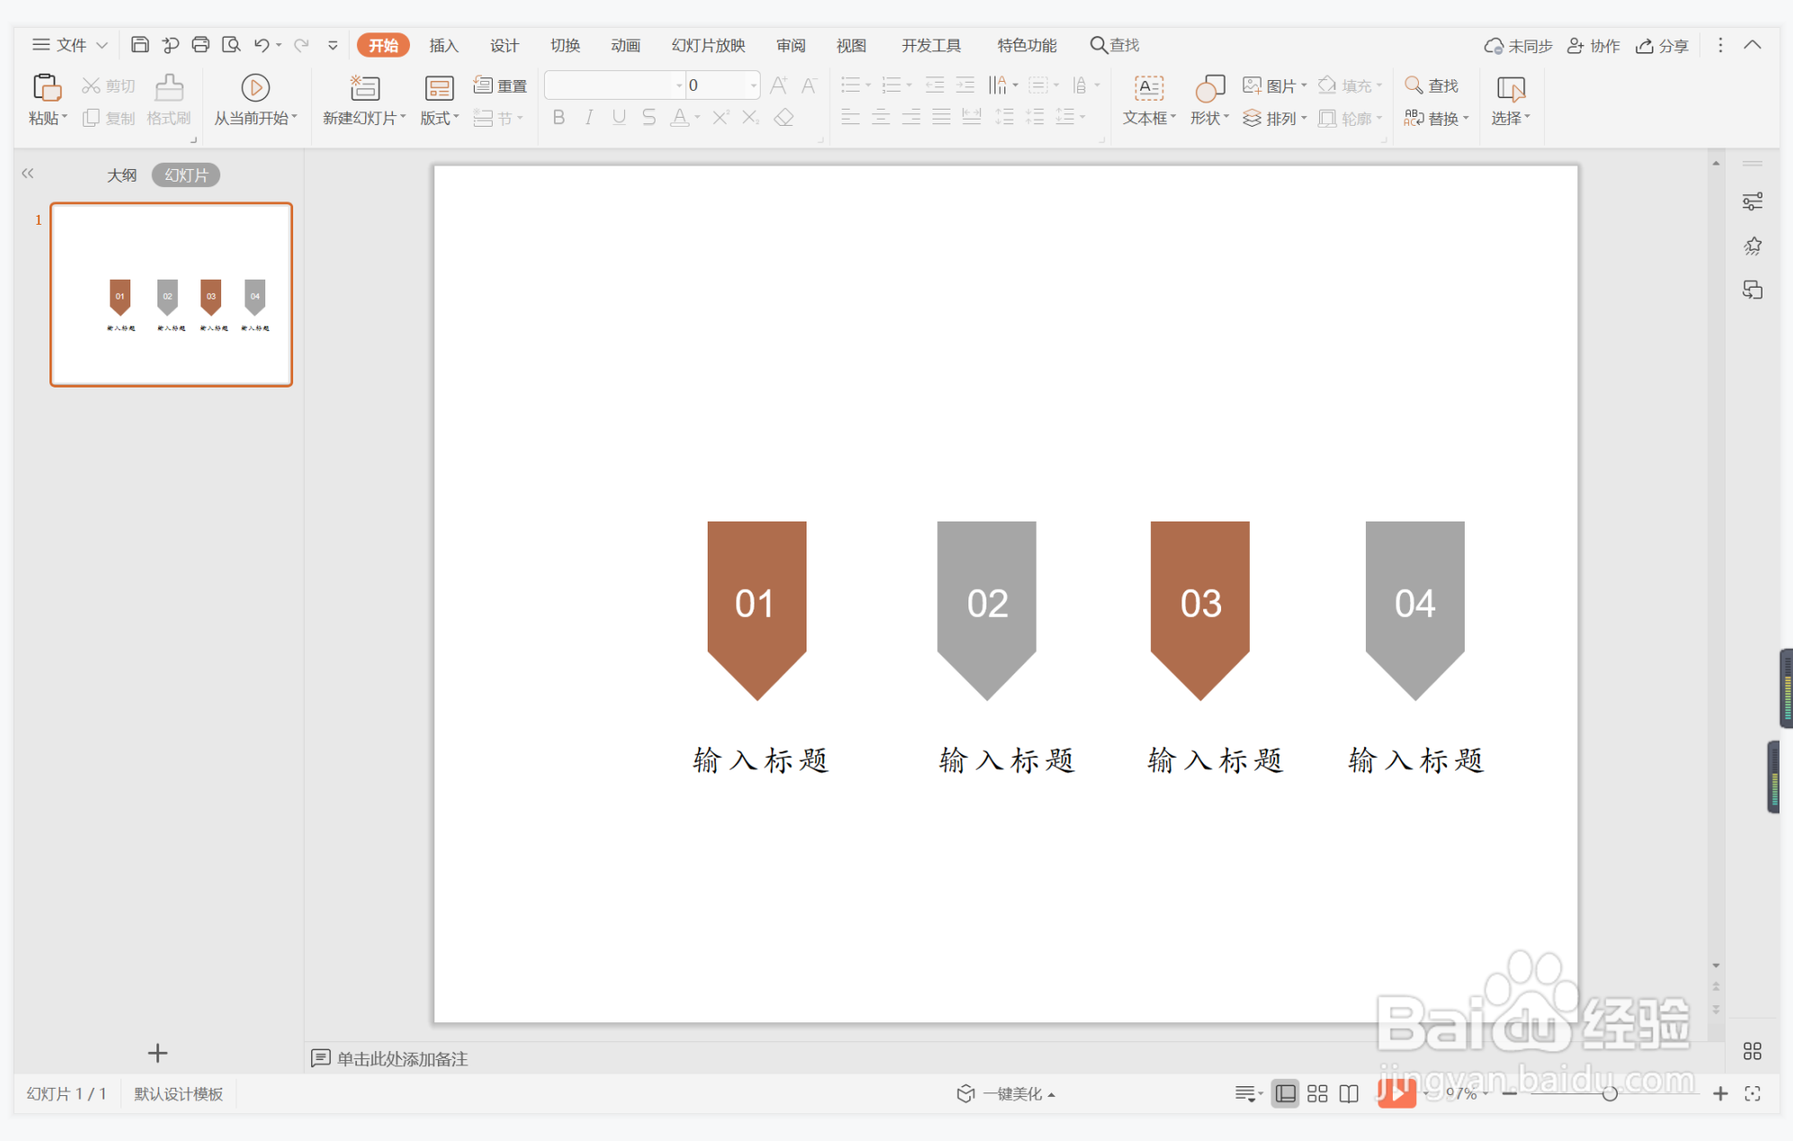Click the undo arrow icon
Screen dimensions: 1793x1141
(x=261, y=45)
